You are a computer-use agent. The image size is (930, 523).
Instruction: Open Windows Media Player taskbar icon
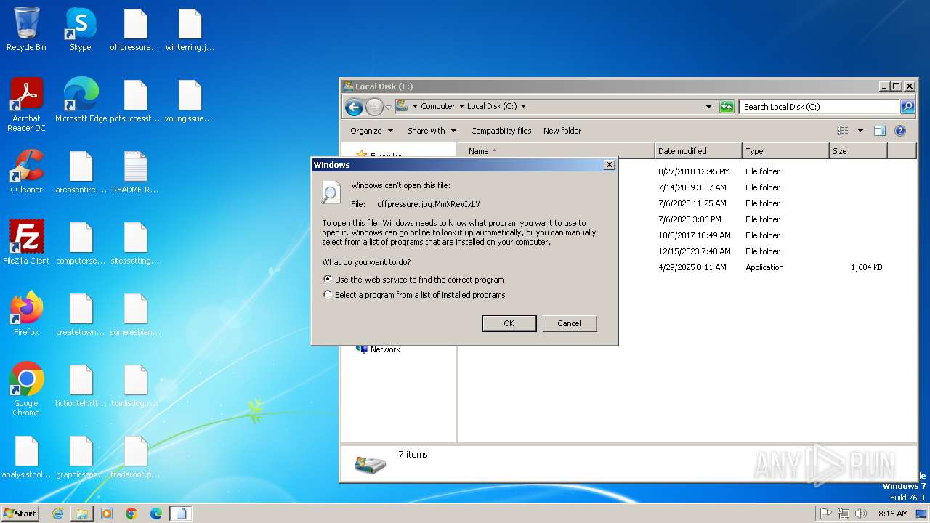click(x=107, y=514)
